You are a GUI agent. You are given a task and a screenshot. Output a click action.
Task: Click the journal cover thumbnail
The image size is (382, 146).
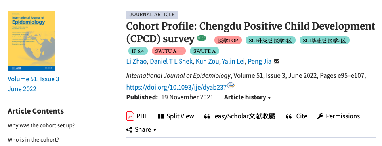tap(32, 41)
